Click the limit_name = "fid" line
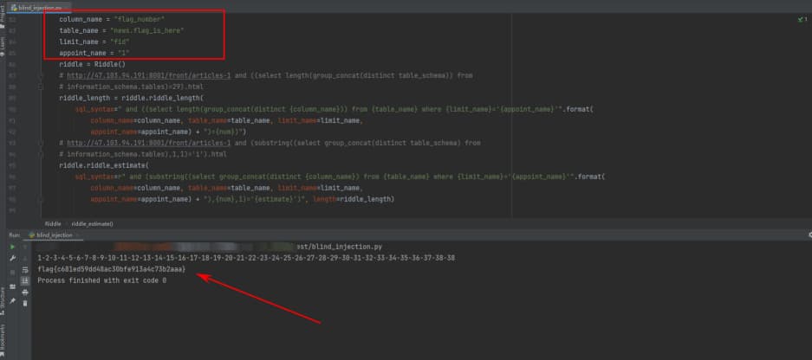 tap(94, 42)
